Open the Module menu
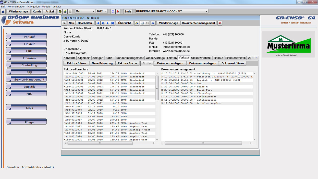318x179 pixels. (46, 6)
